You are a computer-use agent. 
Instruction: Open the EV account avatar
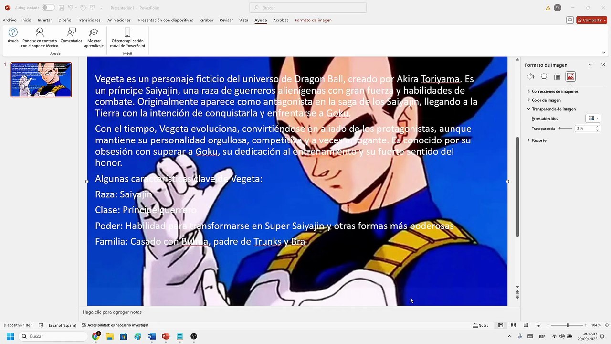coord(557,8)
